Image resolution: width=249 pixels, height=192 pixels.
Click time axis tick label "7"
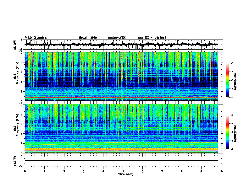point(162,171)
